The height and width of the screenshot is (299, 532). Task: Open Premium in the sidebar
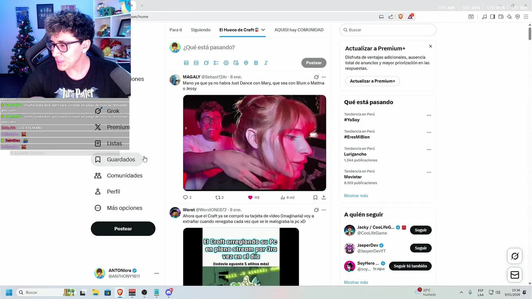112,127
